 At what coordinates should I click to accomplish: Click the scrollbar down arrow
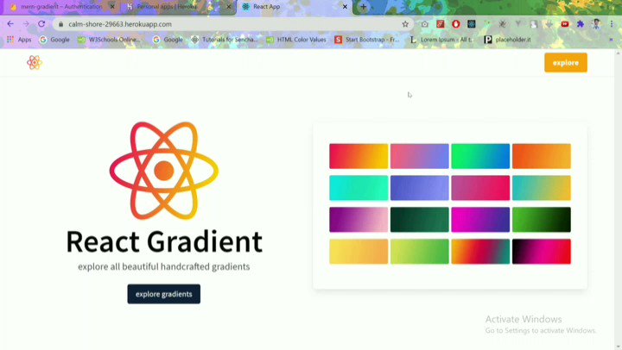(618, 347)
